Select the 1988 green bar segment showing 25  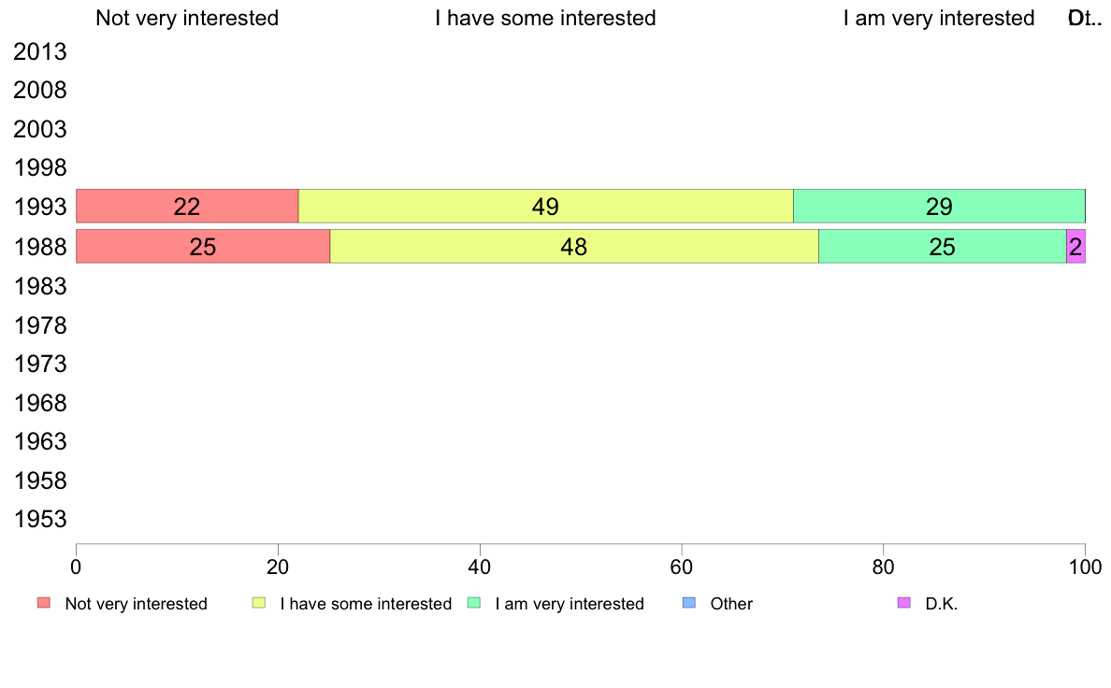coord(943,247)
